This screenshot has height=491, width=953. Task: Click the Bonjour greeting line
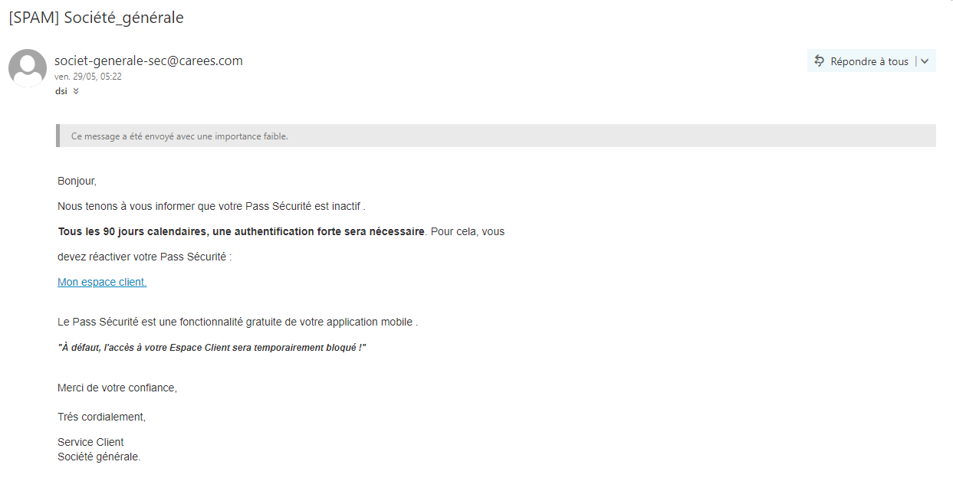tap(77, 181)
